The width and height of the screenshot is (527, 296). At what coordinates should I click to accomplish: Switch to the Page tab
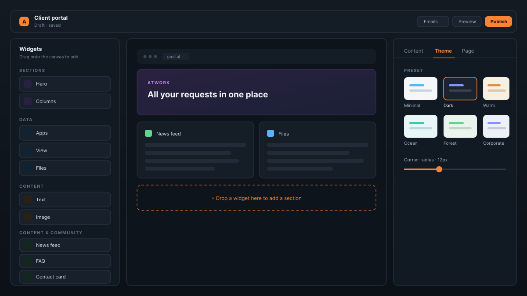click(x=468, y=51)
